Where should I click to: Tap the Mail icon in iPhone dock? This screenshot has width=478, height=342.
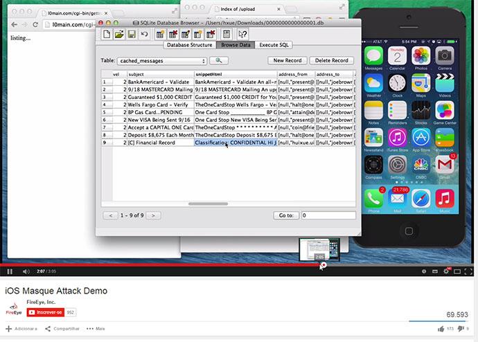[397, 198]
